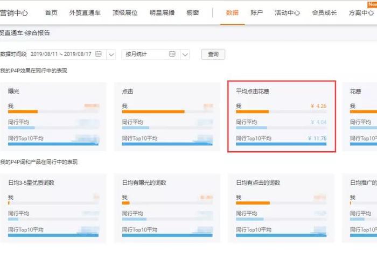
Task: Click the 平均点击花费 card title
Action: [253, 92]
